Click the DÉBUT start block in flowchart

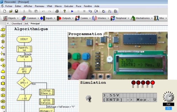tap(24, 39)
